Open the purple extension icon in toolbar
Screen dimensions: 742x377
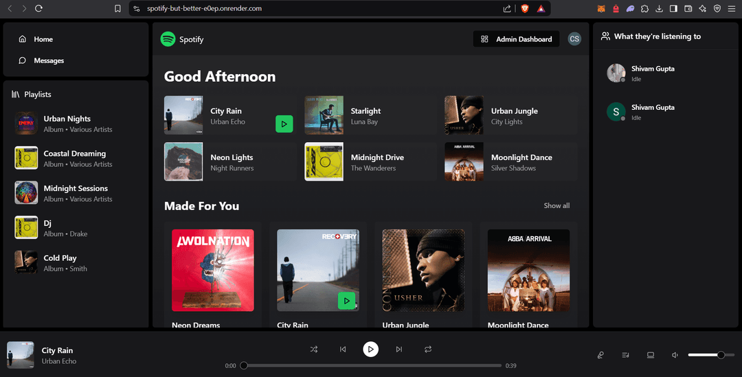click(x=630, y=8)
